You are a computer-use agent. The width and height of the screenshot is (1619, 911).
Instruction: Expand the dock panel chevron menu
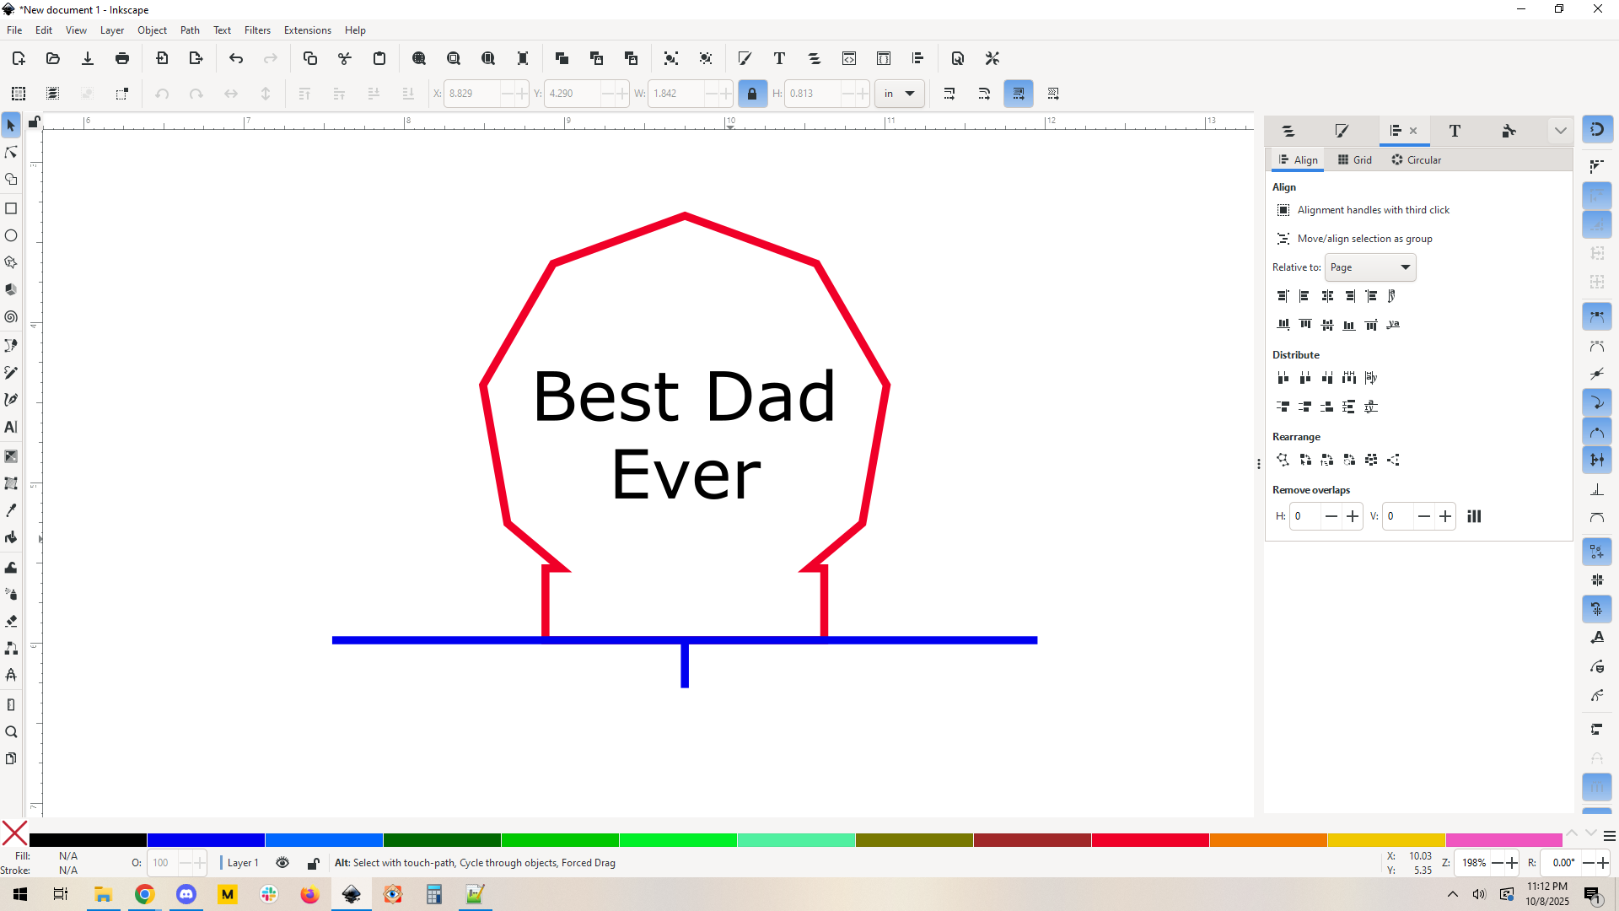click(x=1560, y=131)
